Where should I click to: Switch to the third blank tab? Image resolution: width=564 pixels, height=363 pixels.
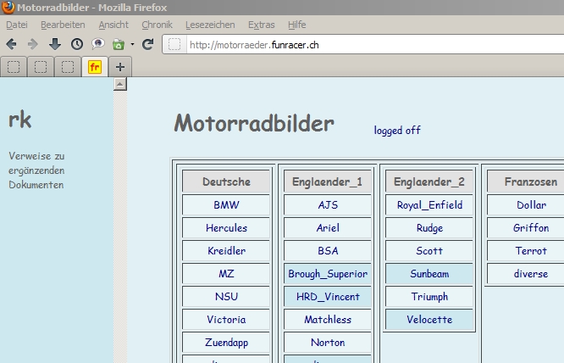click(68, 67)
